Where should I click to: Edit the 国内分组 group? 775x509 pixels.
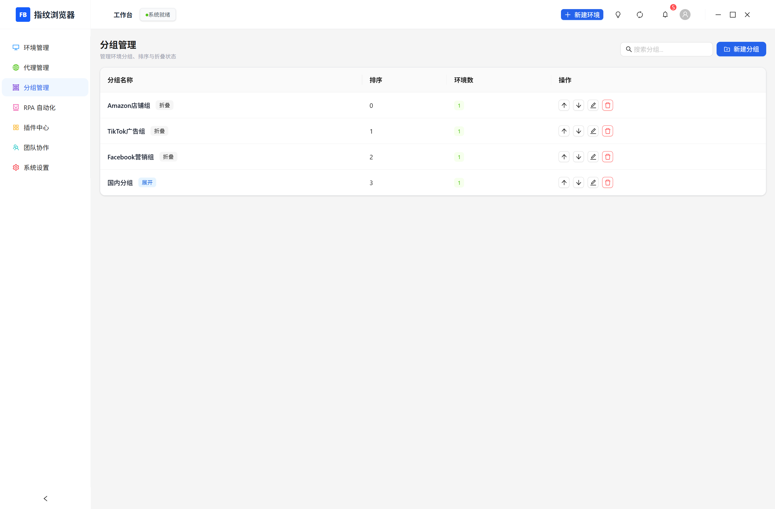(x=593, y=182)
